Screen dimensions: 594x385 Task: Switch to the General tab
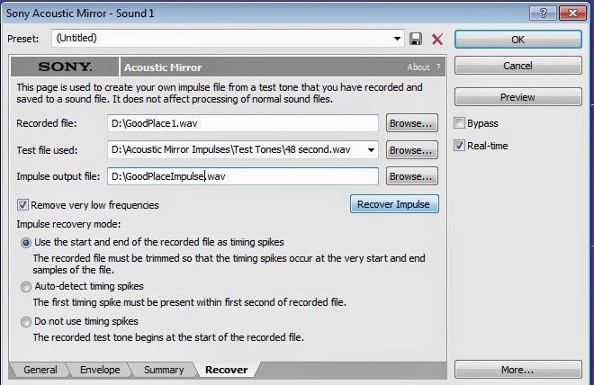click(x=40, y=370)
